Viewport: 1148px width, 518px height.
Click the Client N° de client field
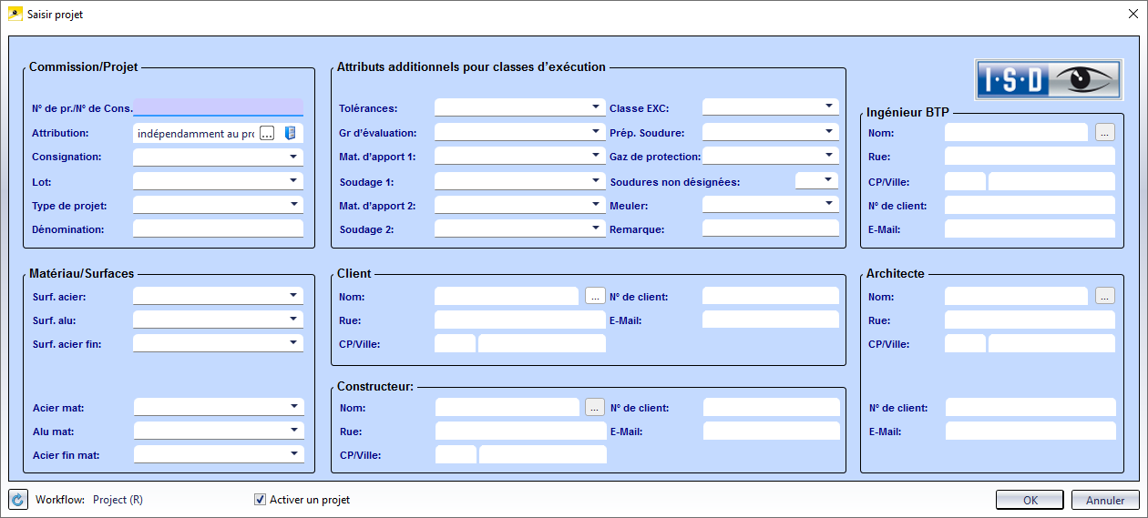click(x=771, y=296)
